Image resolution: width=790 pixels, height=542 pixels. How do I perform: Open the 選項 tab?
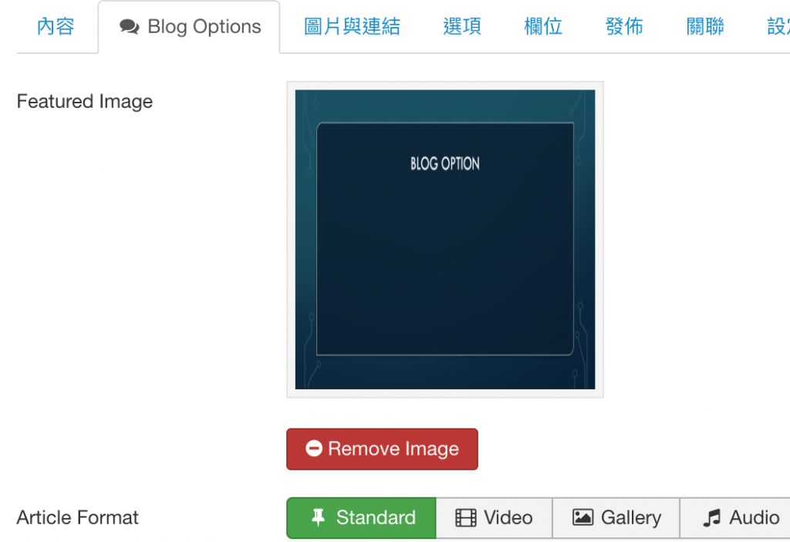pos(462,27)
